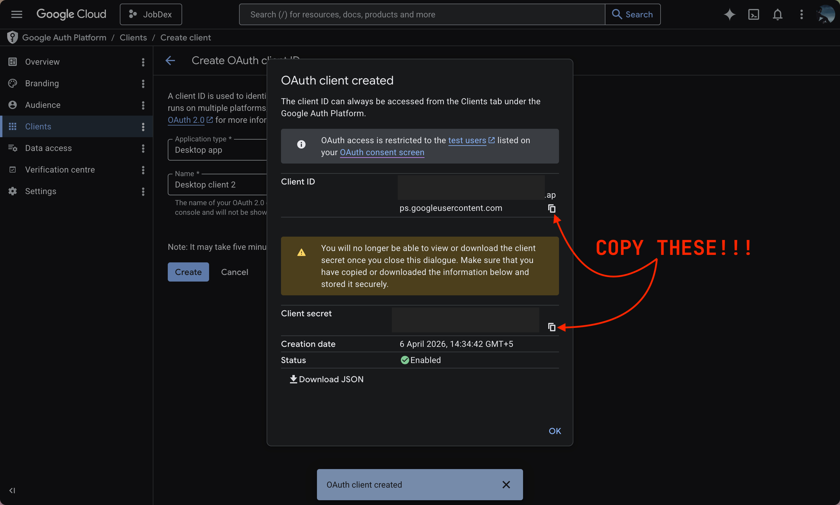Open Clients row three-dot menu
The image size is (840, 505).
click(x=143, y=127)
